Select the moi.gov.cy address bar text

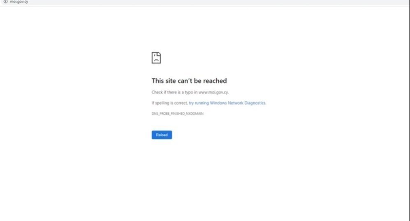(19, 2)
